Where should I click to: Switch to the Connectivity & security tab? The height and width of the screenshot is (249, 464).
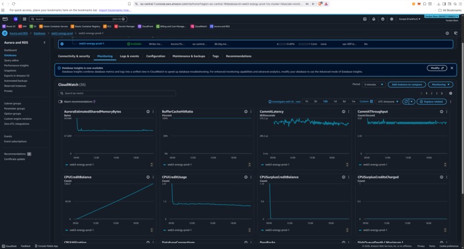pyautogui.click(x=74, y=56)
